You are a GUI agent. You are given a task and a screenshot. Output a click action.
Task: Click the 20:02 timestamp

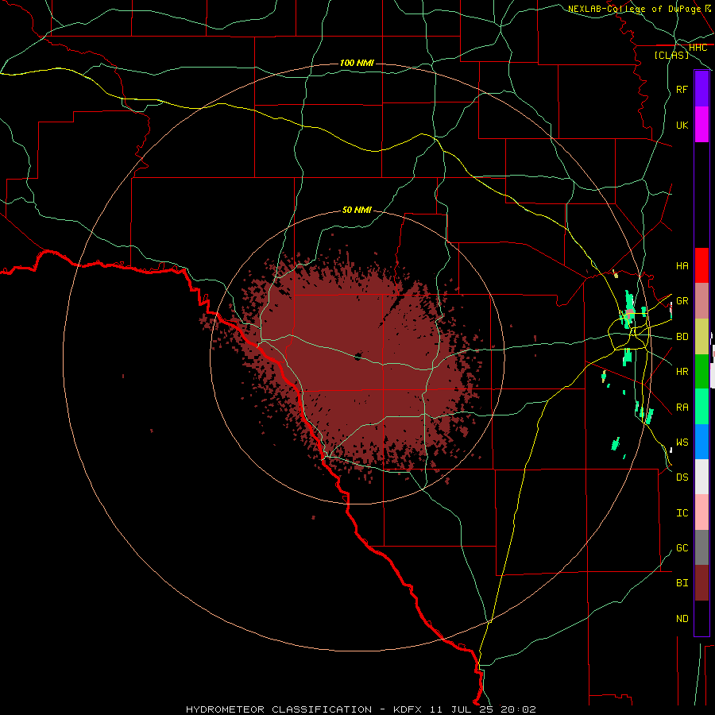click(518, 709)
